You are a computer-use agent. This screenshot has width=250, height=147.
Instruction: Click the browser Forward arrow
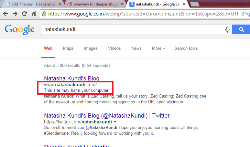tap(15, 14)
